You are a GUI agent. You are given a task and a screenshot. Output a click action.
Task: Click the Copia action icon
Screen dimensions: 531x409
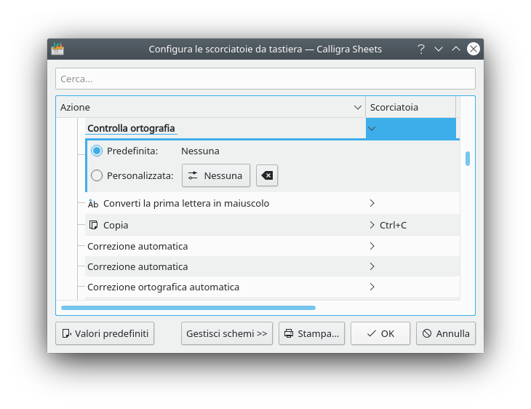(x=93, y=225)
